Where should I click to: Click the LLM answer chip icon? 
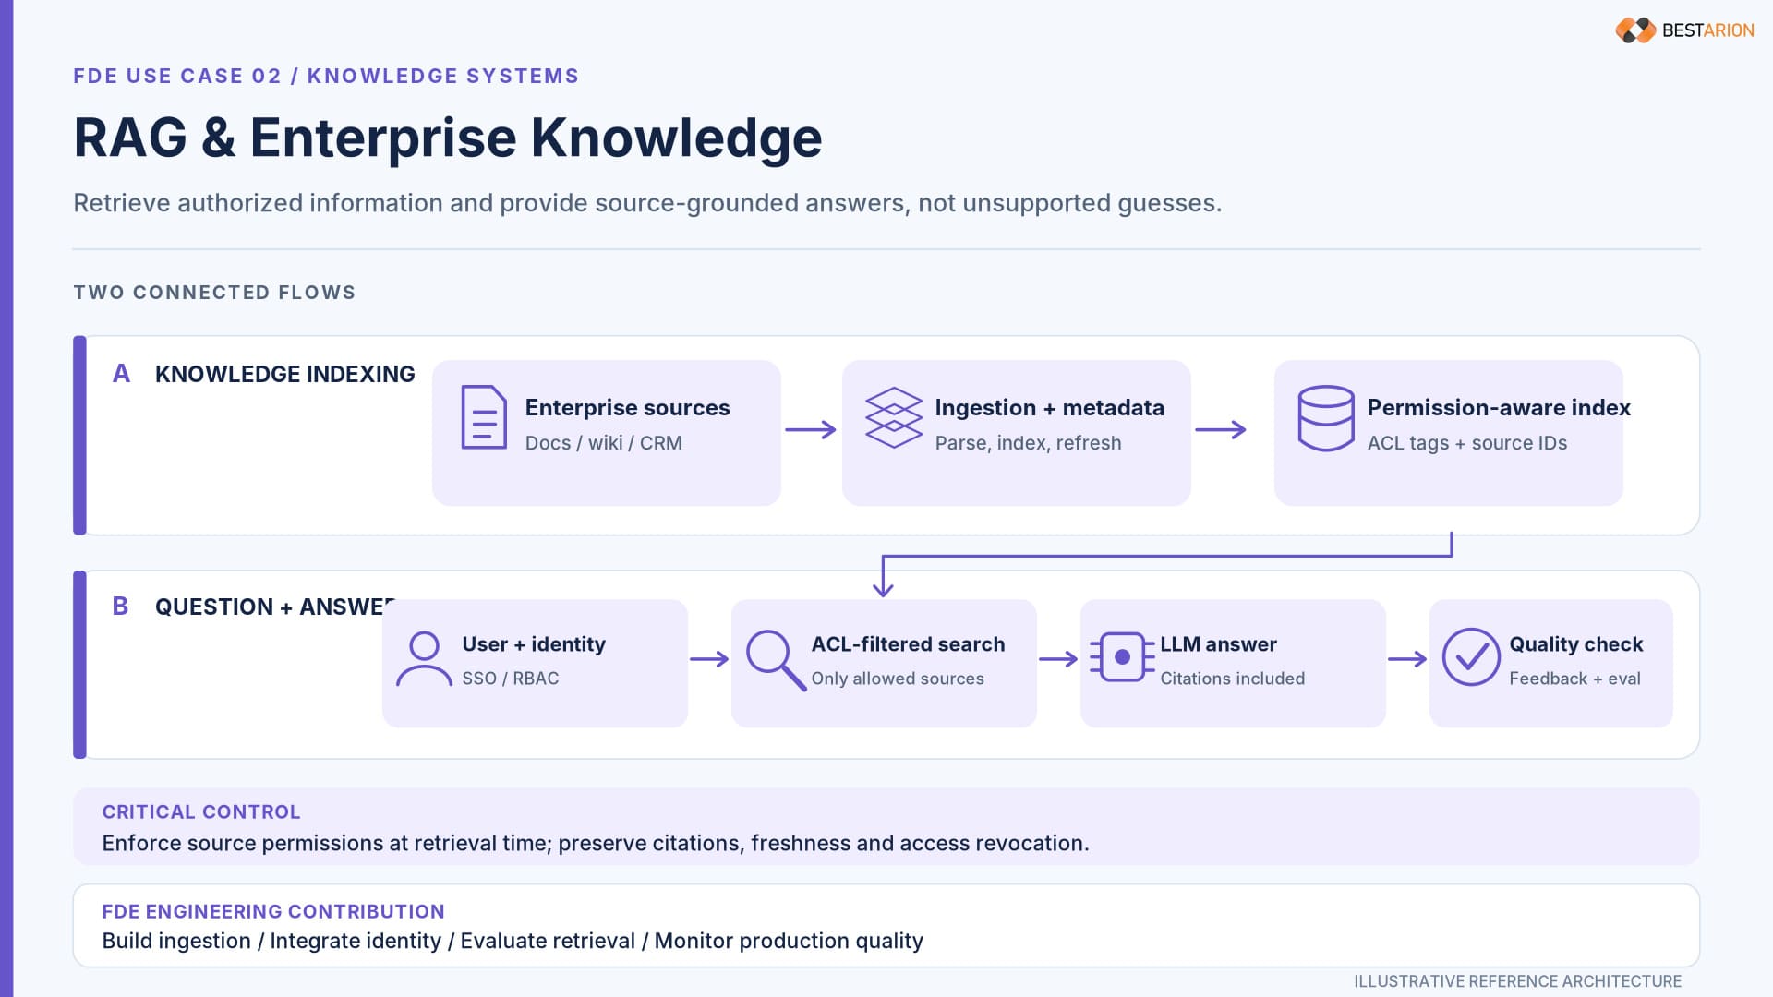click(1122, 657)
